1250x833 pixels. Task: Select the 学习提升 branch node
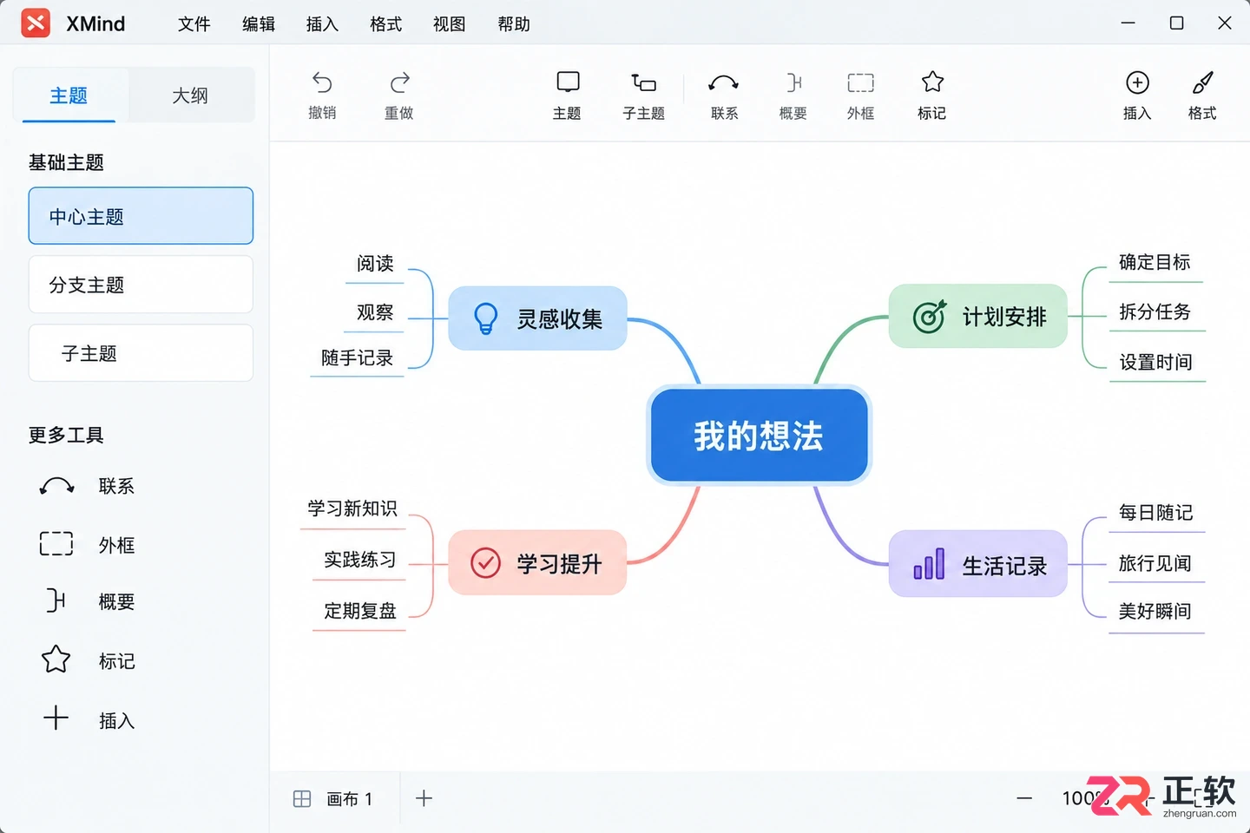coord(537,562)
